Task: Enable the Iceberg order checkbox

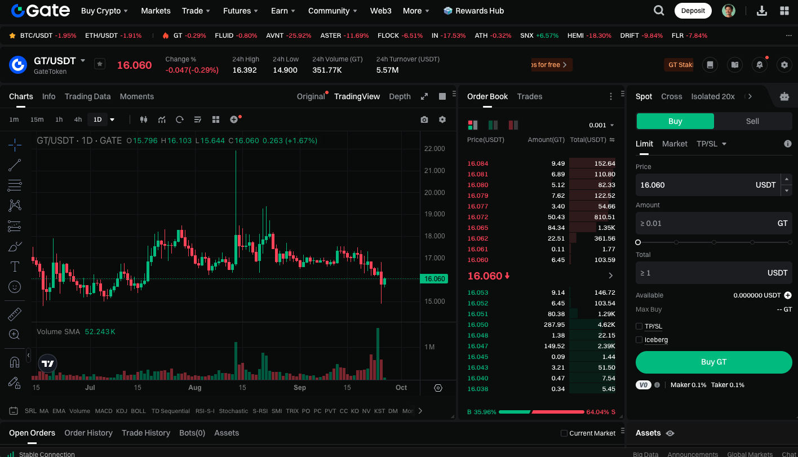Action: pos(639,340)
